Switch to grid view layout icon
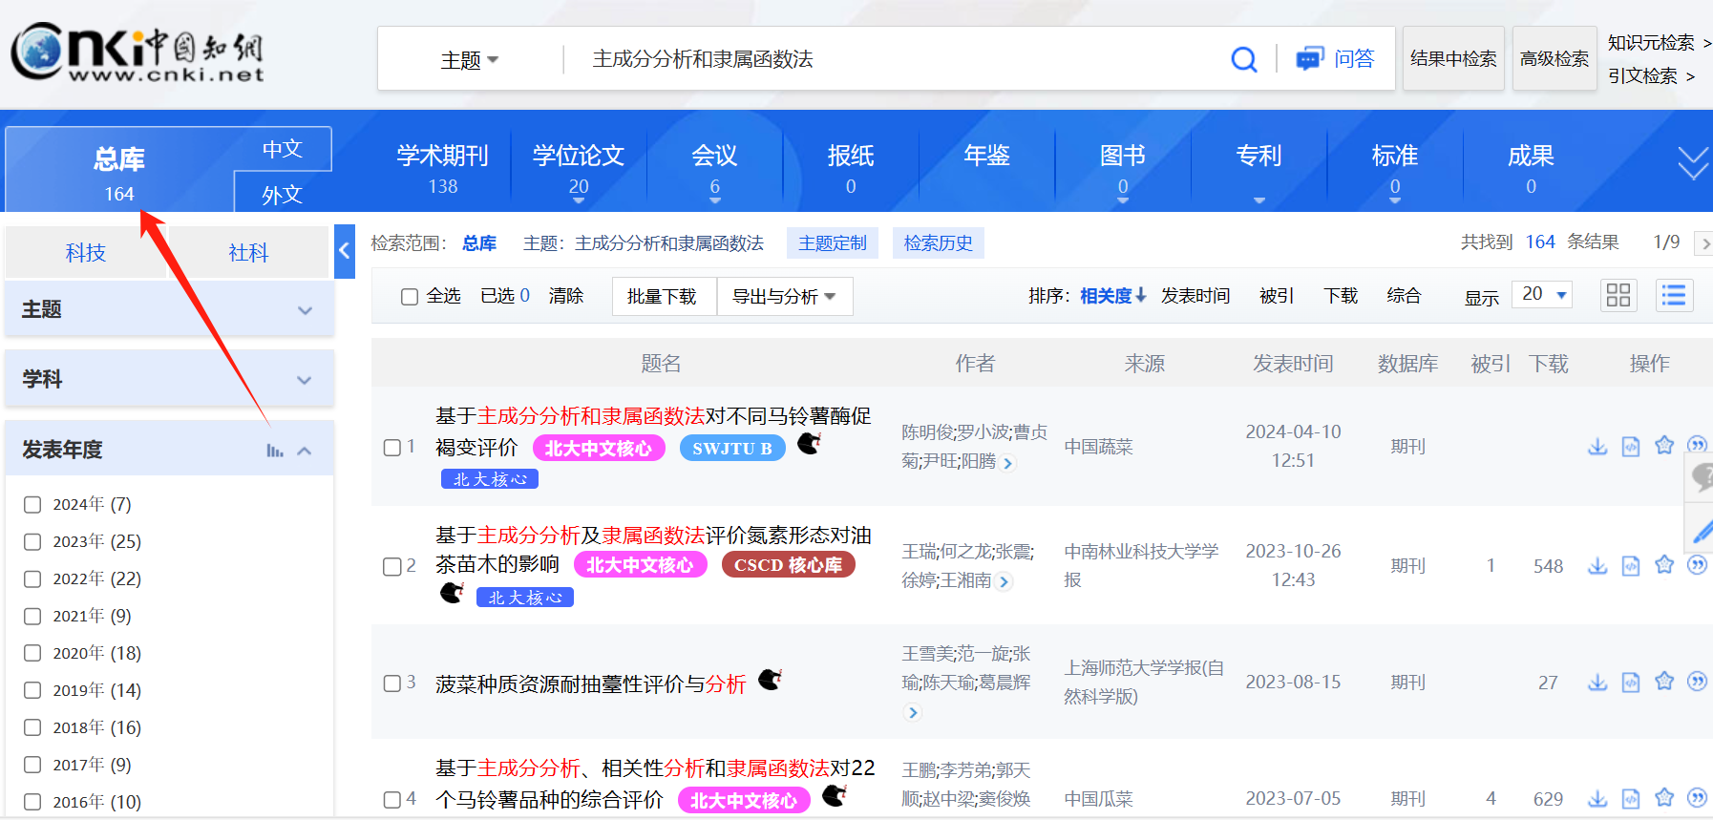Viewport: 1713px width, 820px height. [1618, 295]
